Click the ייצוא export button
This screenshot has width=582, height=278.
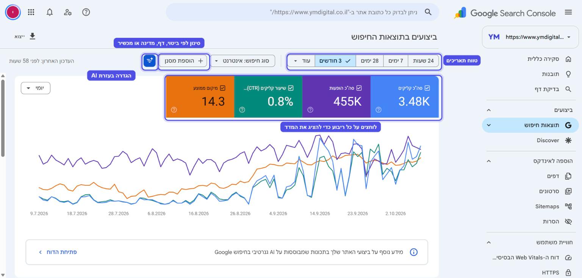coord(25,36)
